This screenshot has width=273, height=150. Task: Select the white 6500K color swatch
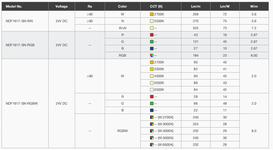point(152,90)
